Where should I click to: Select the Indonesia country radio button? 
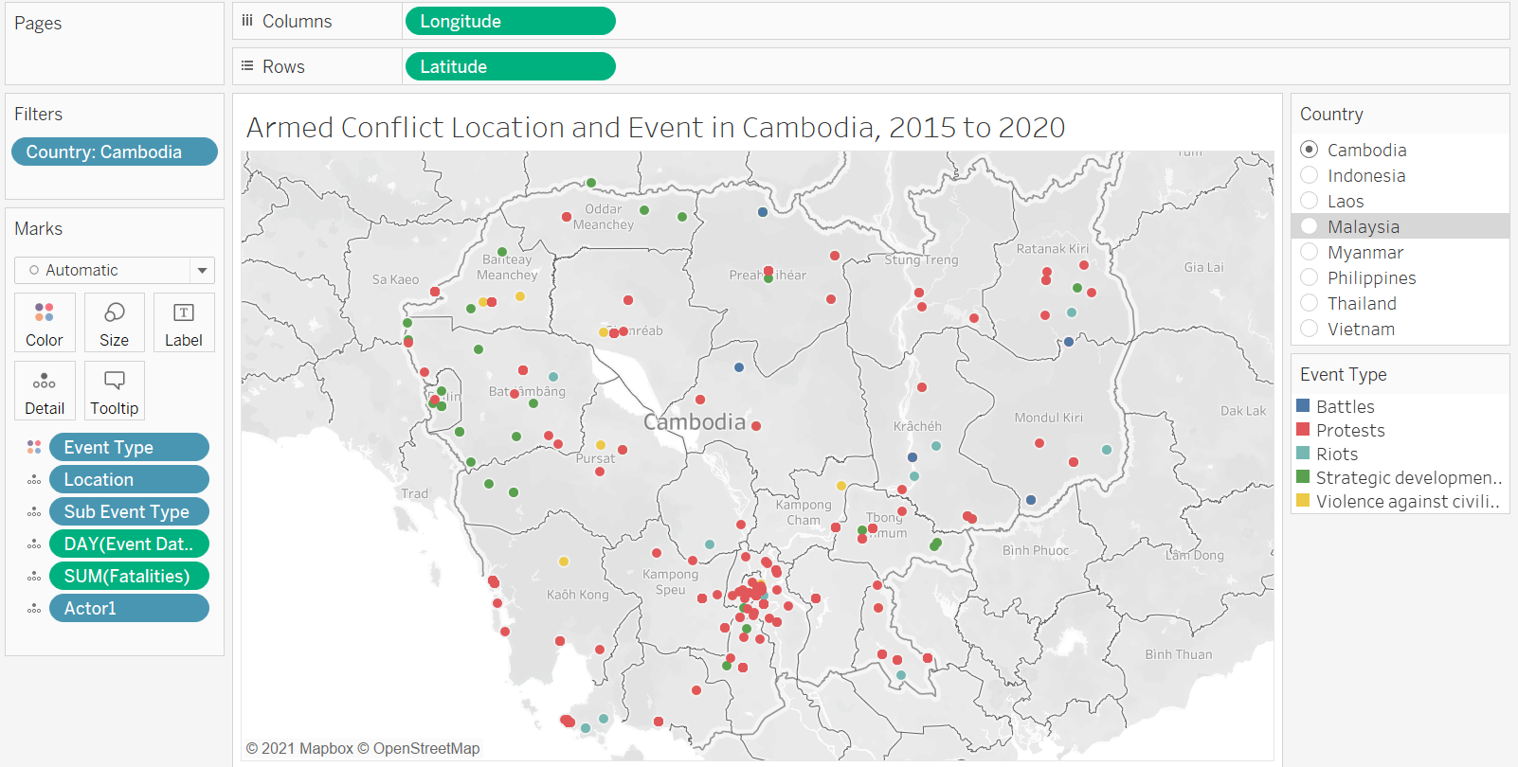click(x=1310, y=175)
